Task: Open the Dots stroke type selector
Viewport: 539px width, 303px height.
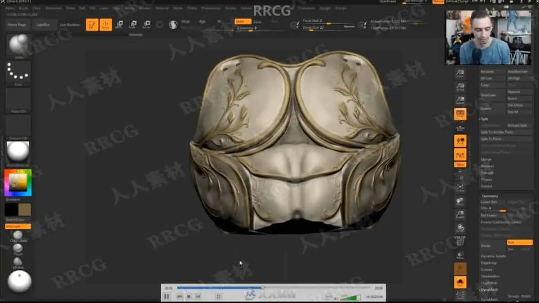Action: [18, 73]
